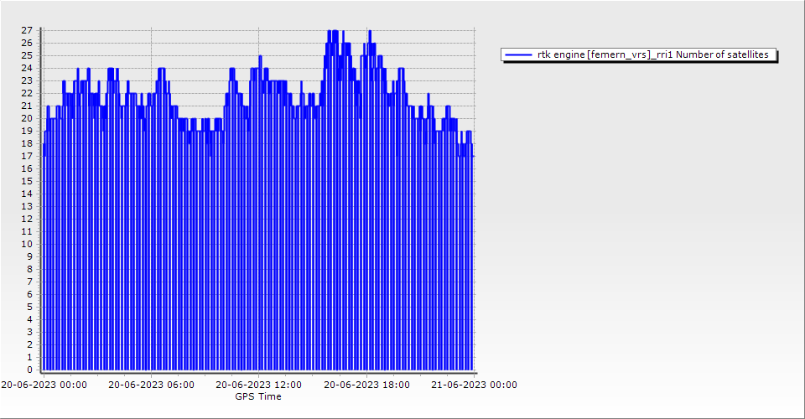Click the 0 label on the vertical axis
805x419 pixels.
click(x=29, y=370)
